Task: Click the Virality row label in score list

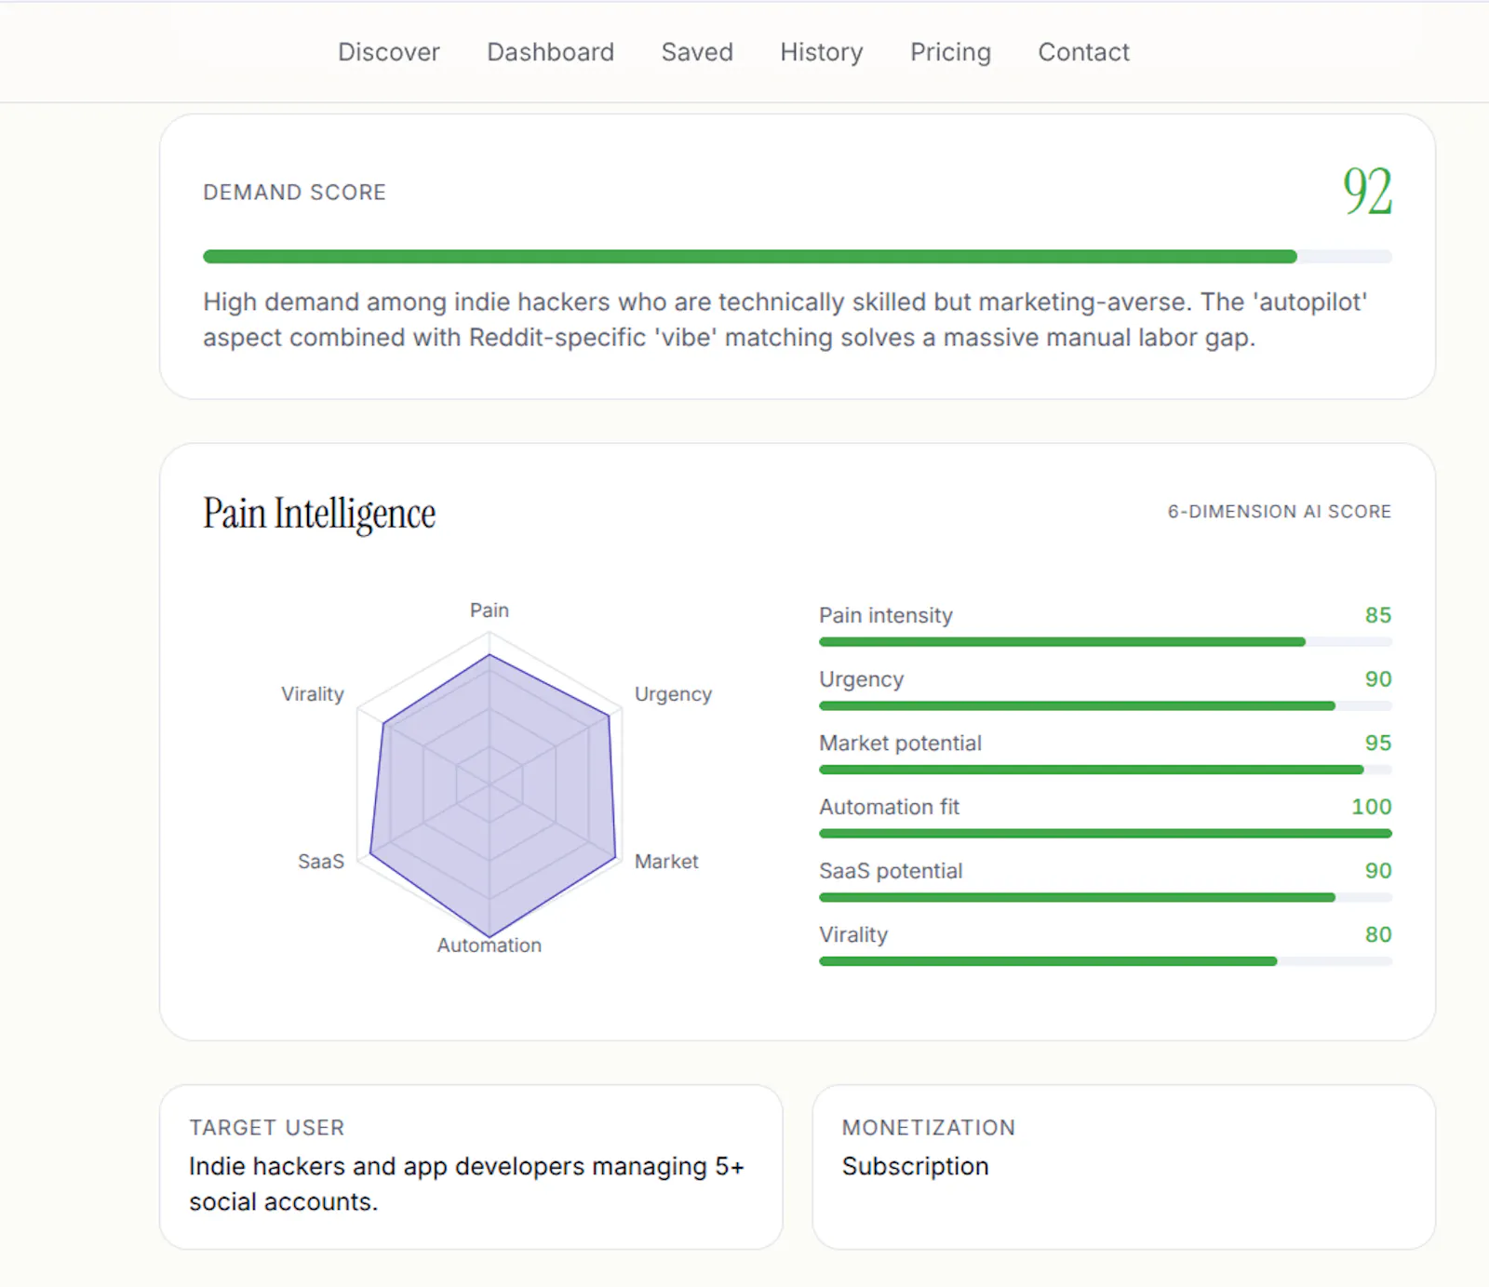Action: 853,934
